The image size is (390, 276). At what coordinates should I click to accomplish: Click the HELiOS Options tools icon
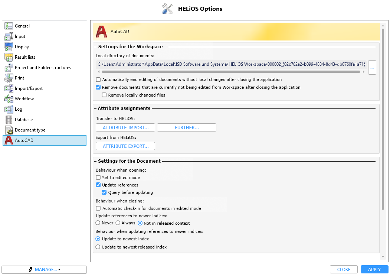click(167, 9)
